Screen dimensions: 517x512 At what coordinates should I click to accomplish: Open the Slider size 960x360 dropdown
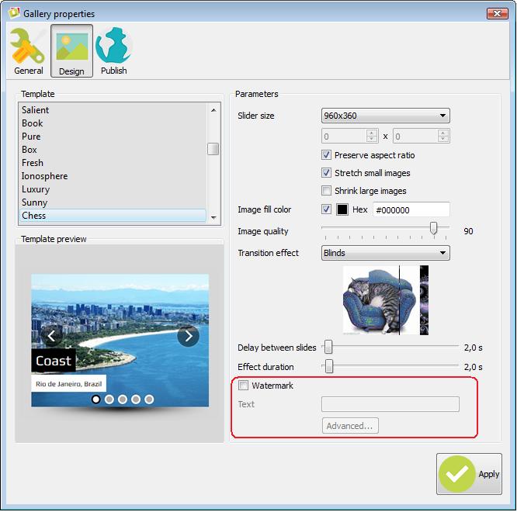[x=386, y=116]
